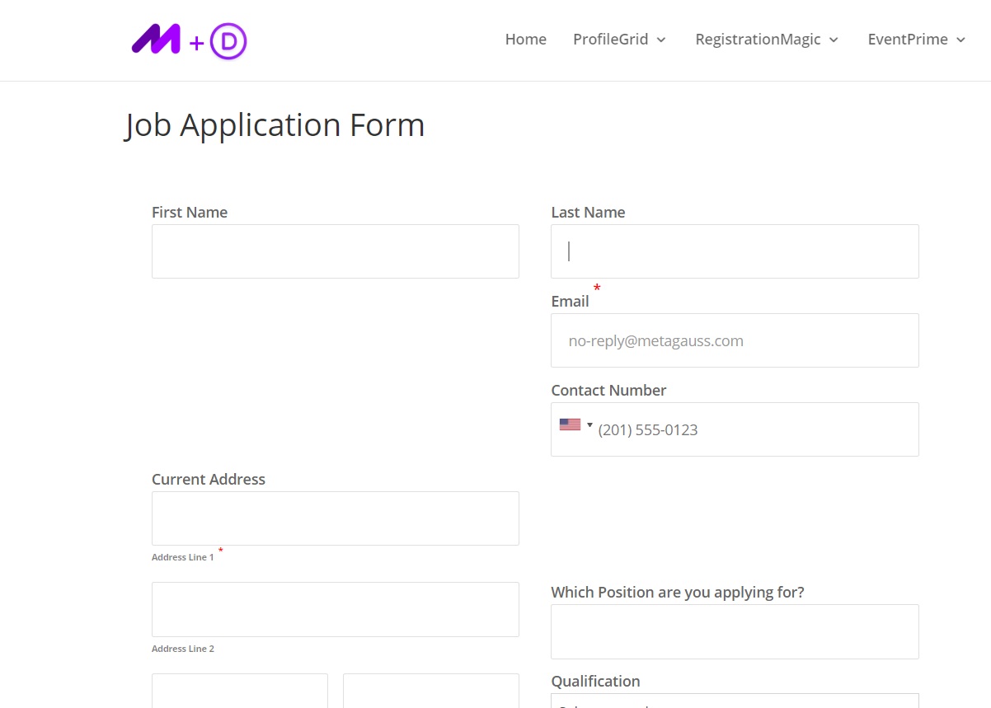Expand the chevron next to ProfileGrid
The height and width of the screenshot is (708, 991).
661,40
